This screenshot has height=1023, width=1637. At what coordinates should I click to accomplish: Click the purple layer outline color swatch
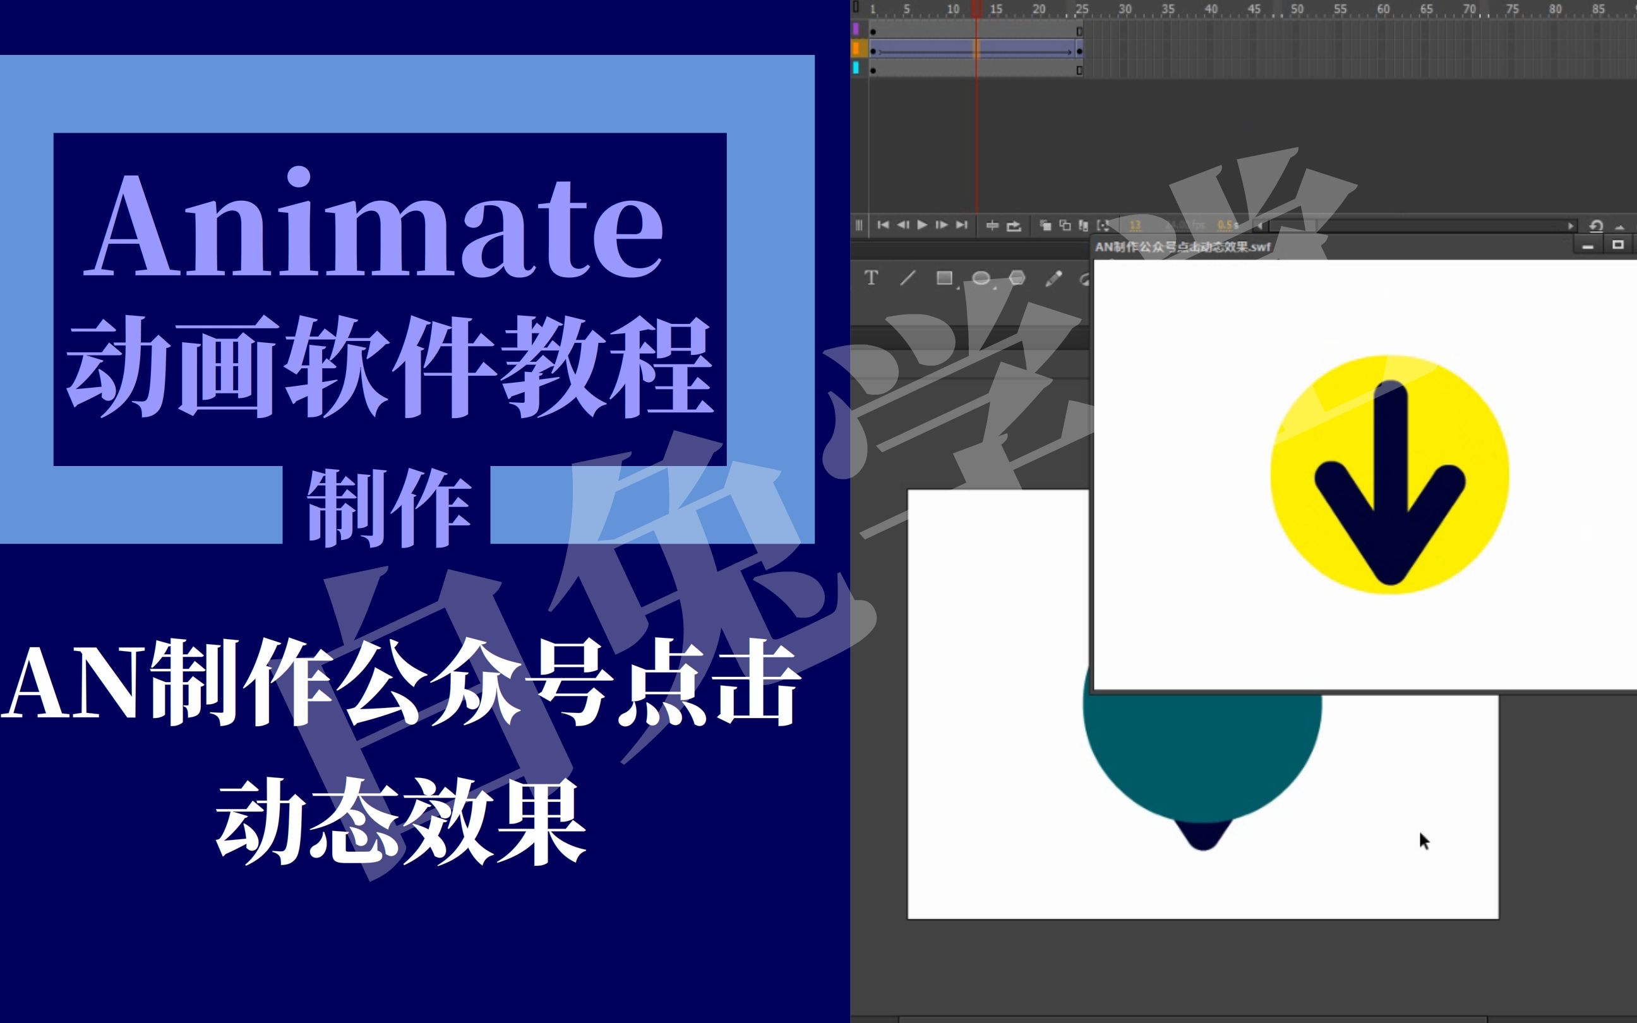[856, 29]
